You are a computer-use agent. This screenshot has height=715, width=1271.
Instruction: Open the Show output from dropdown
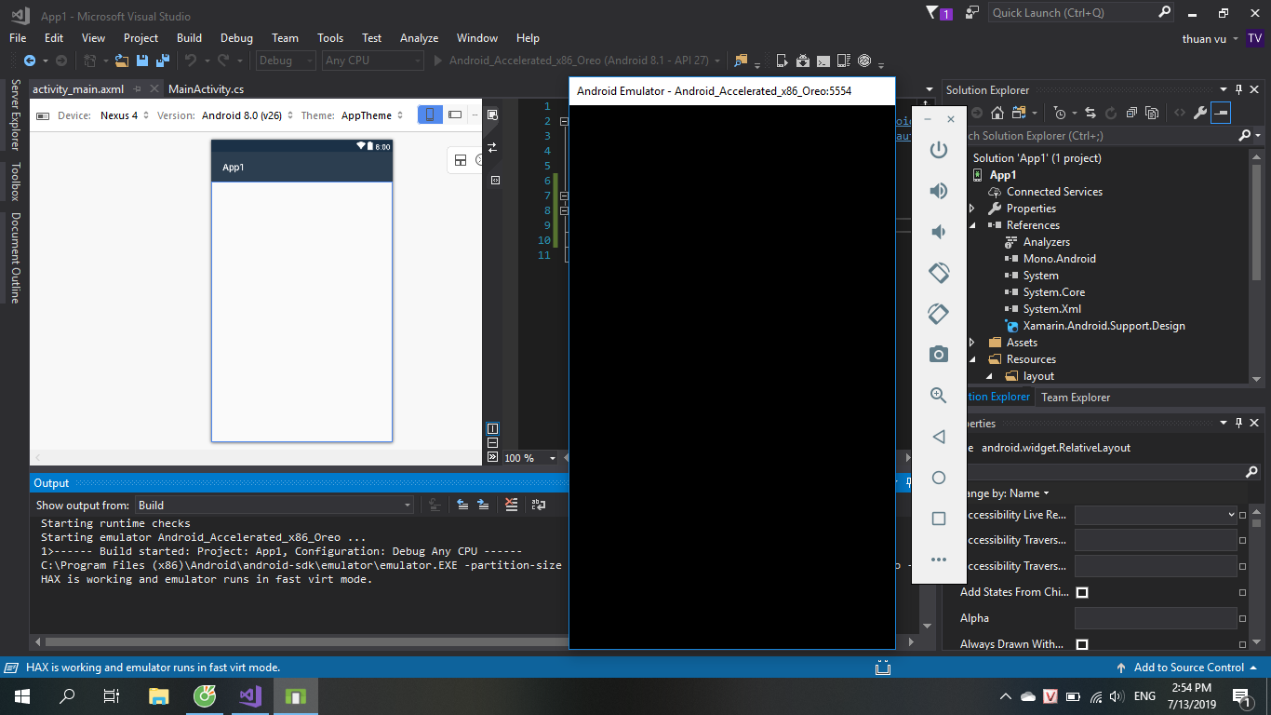tap(274, 506)
